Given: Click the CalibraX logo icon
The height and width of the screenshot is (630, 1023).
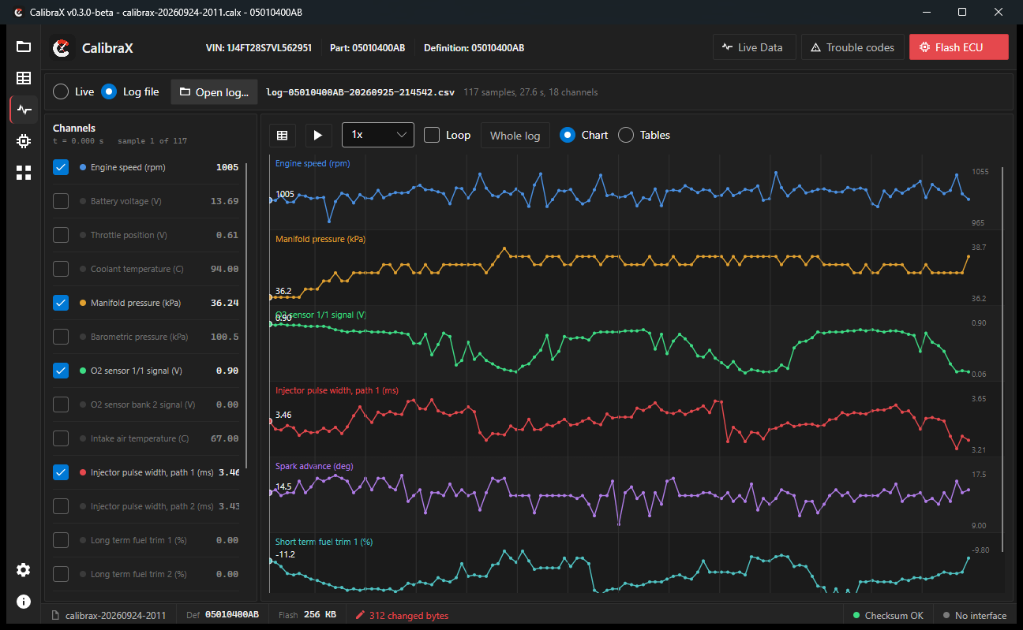Looking at the screenshot, I should (62, 48).
